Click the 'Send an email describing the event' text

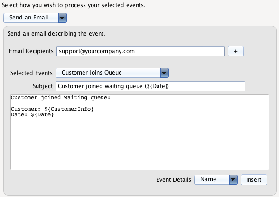pos(56,34)
